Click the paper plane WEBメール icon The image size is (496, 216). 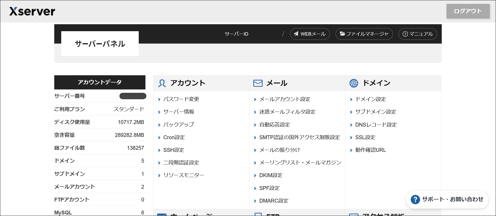pyautogui.click(x=296, y=34)
